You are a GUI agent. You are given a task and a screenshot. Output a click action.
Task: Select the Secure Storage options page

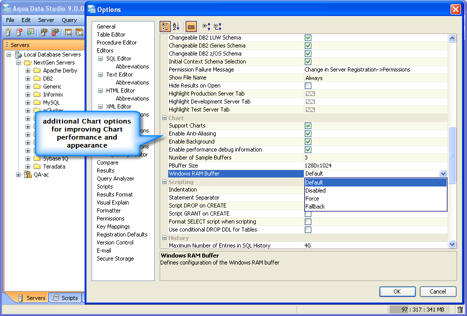115,258
